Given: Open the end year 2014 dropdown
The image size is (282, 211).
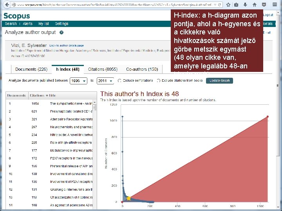Looking at the screenshot, I should tap(105, 81).
